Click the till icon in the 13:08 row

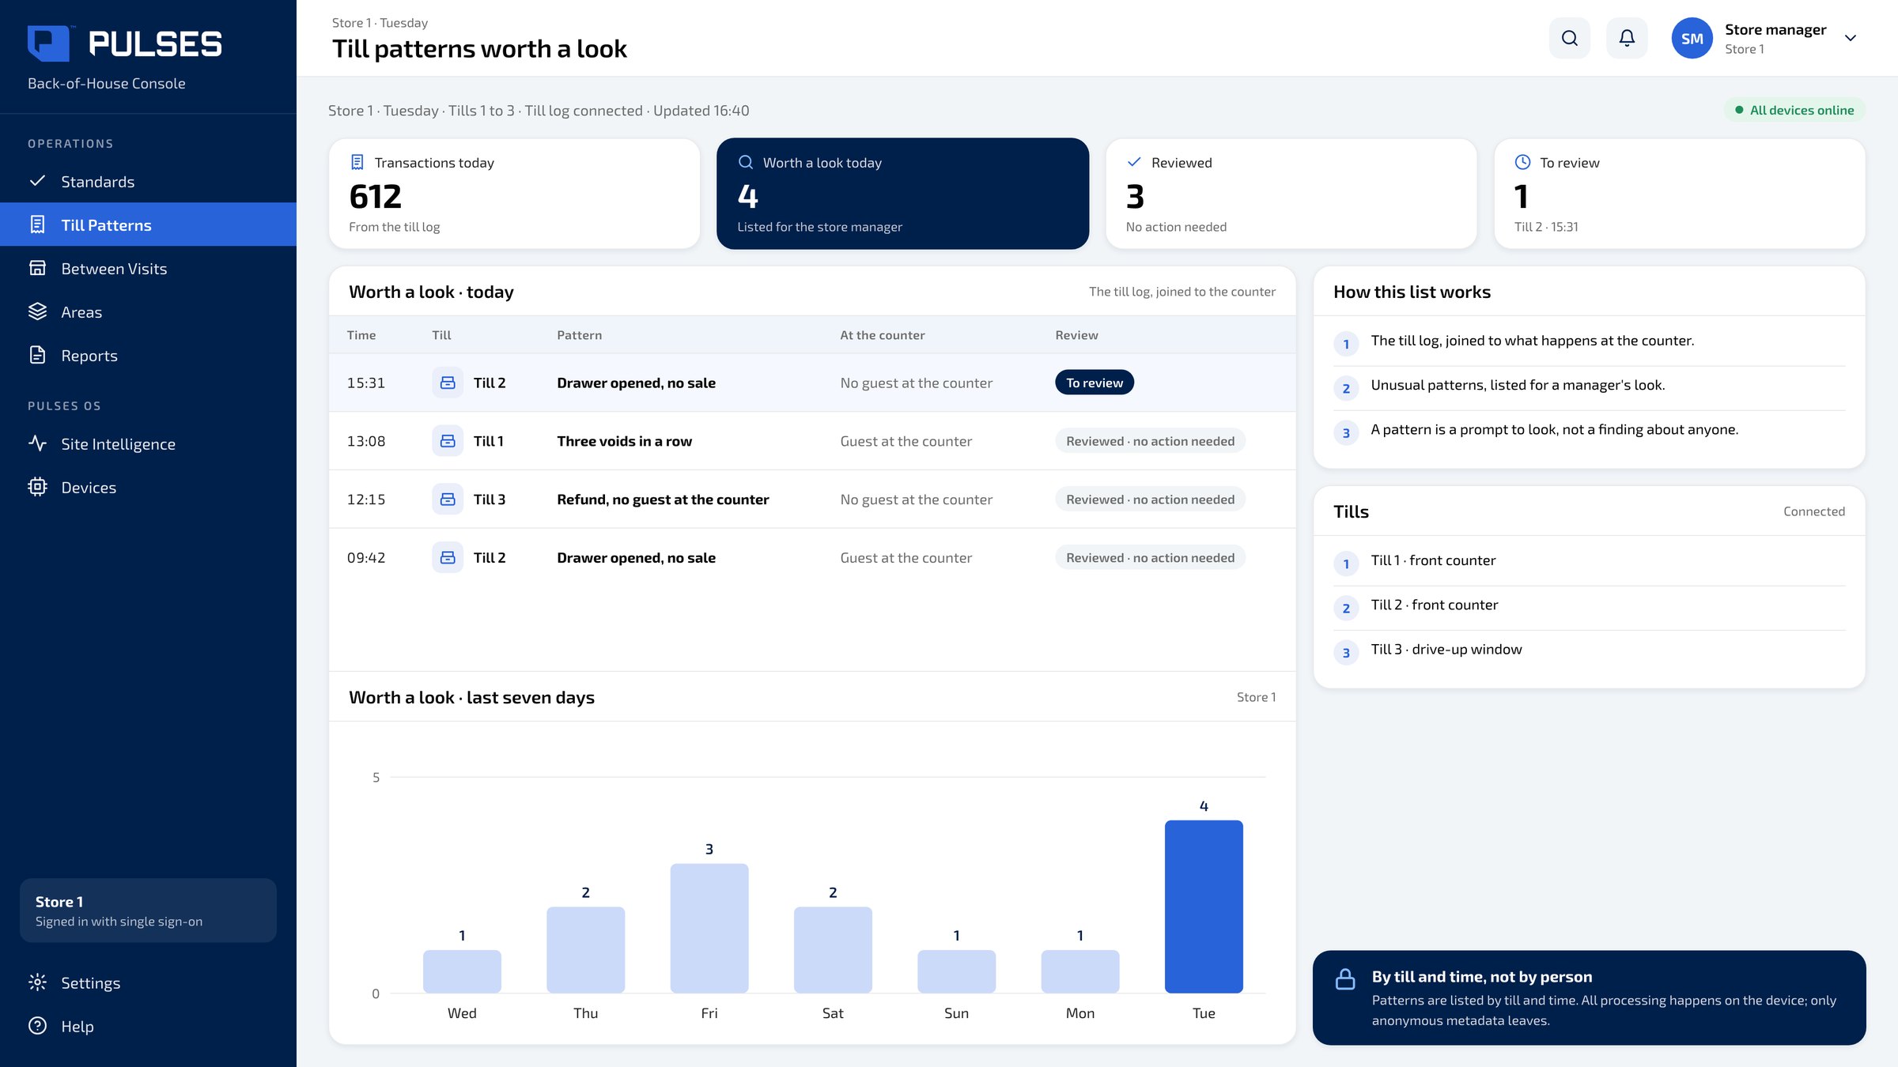tap(448, 441)
